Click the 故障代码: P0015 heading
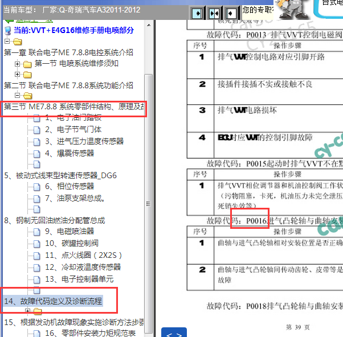The height and width of the screenshot is (337, 343). tap(275, 163)
